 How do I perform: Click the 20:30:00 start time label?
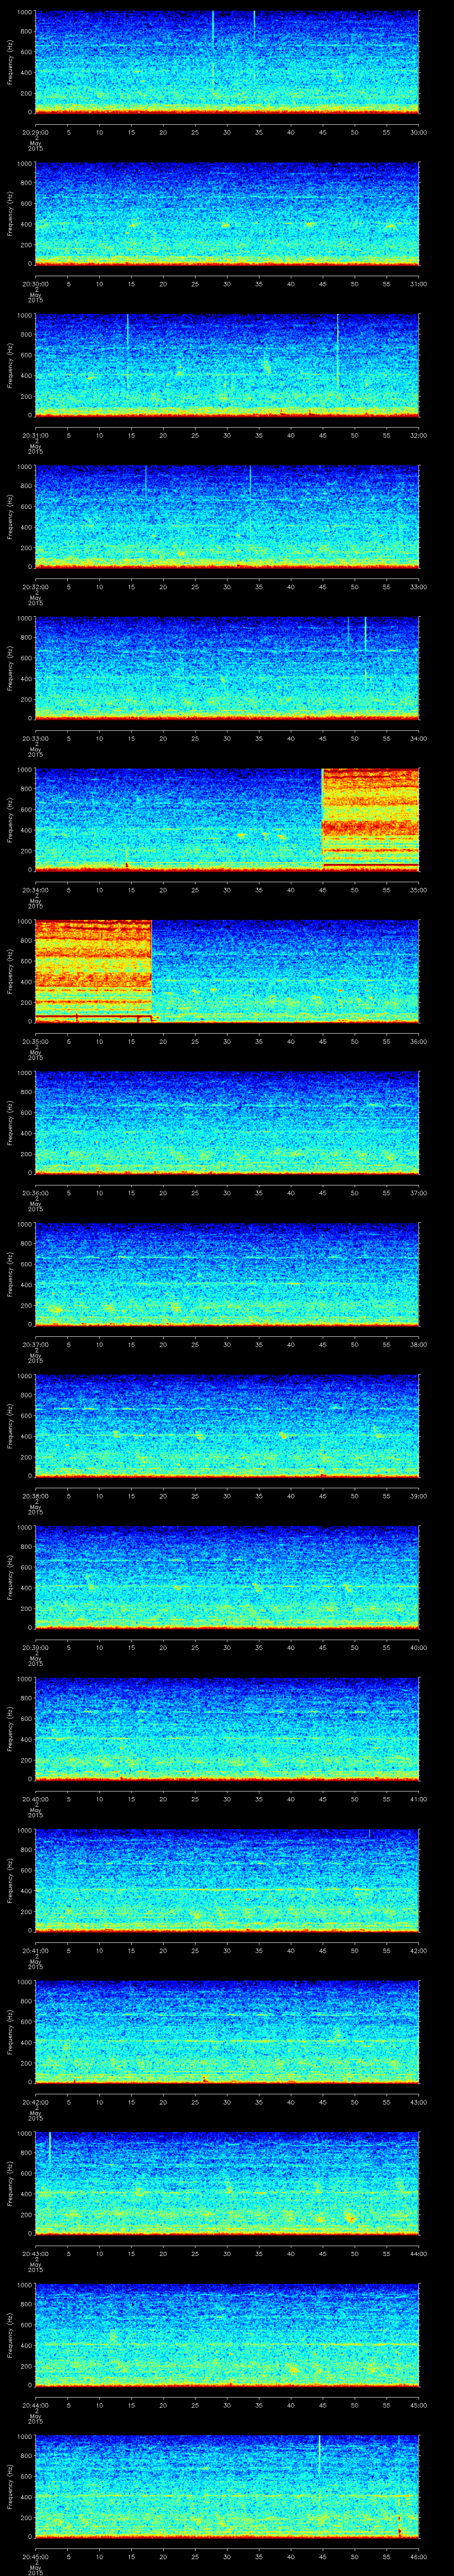[35, 284]
